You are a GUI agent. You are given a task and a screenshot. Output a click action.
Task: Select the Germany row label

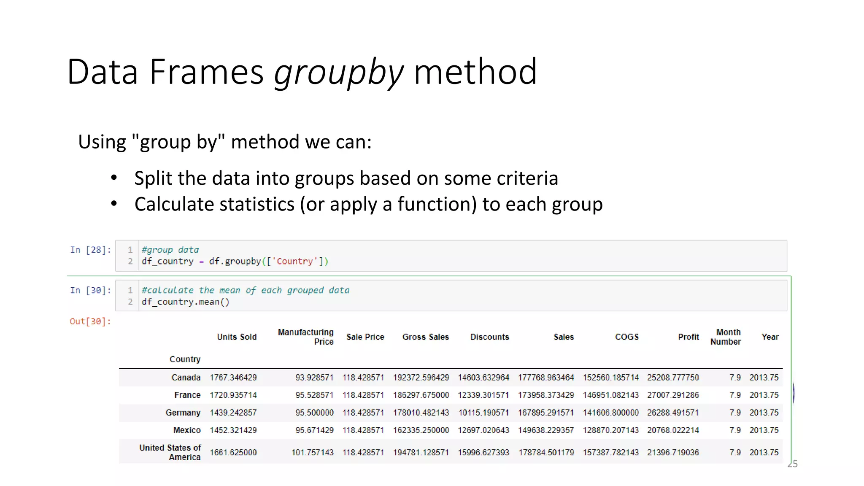tap(183, 413)
